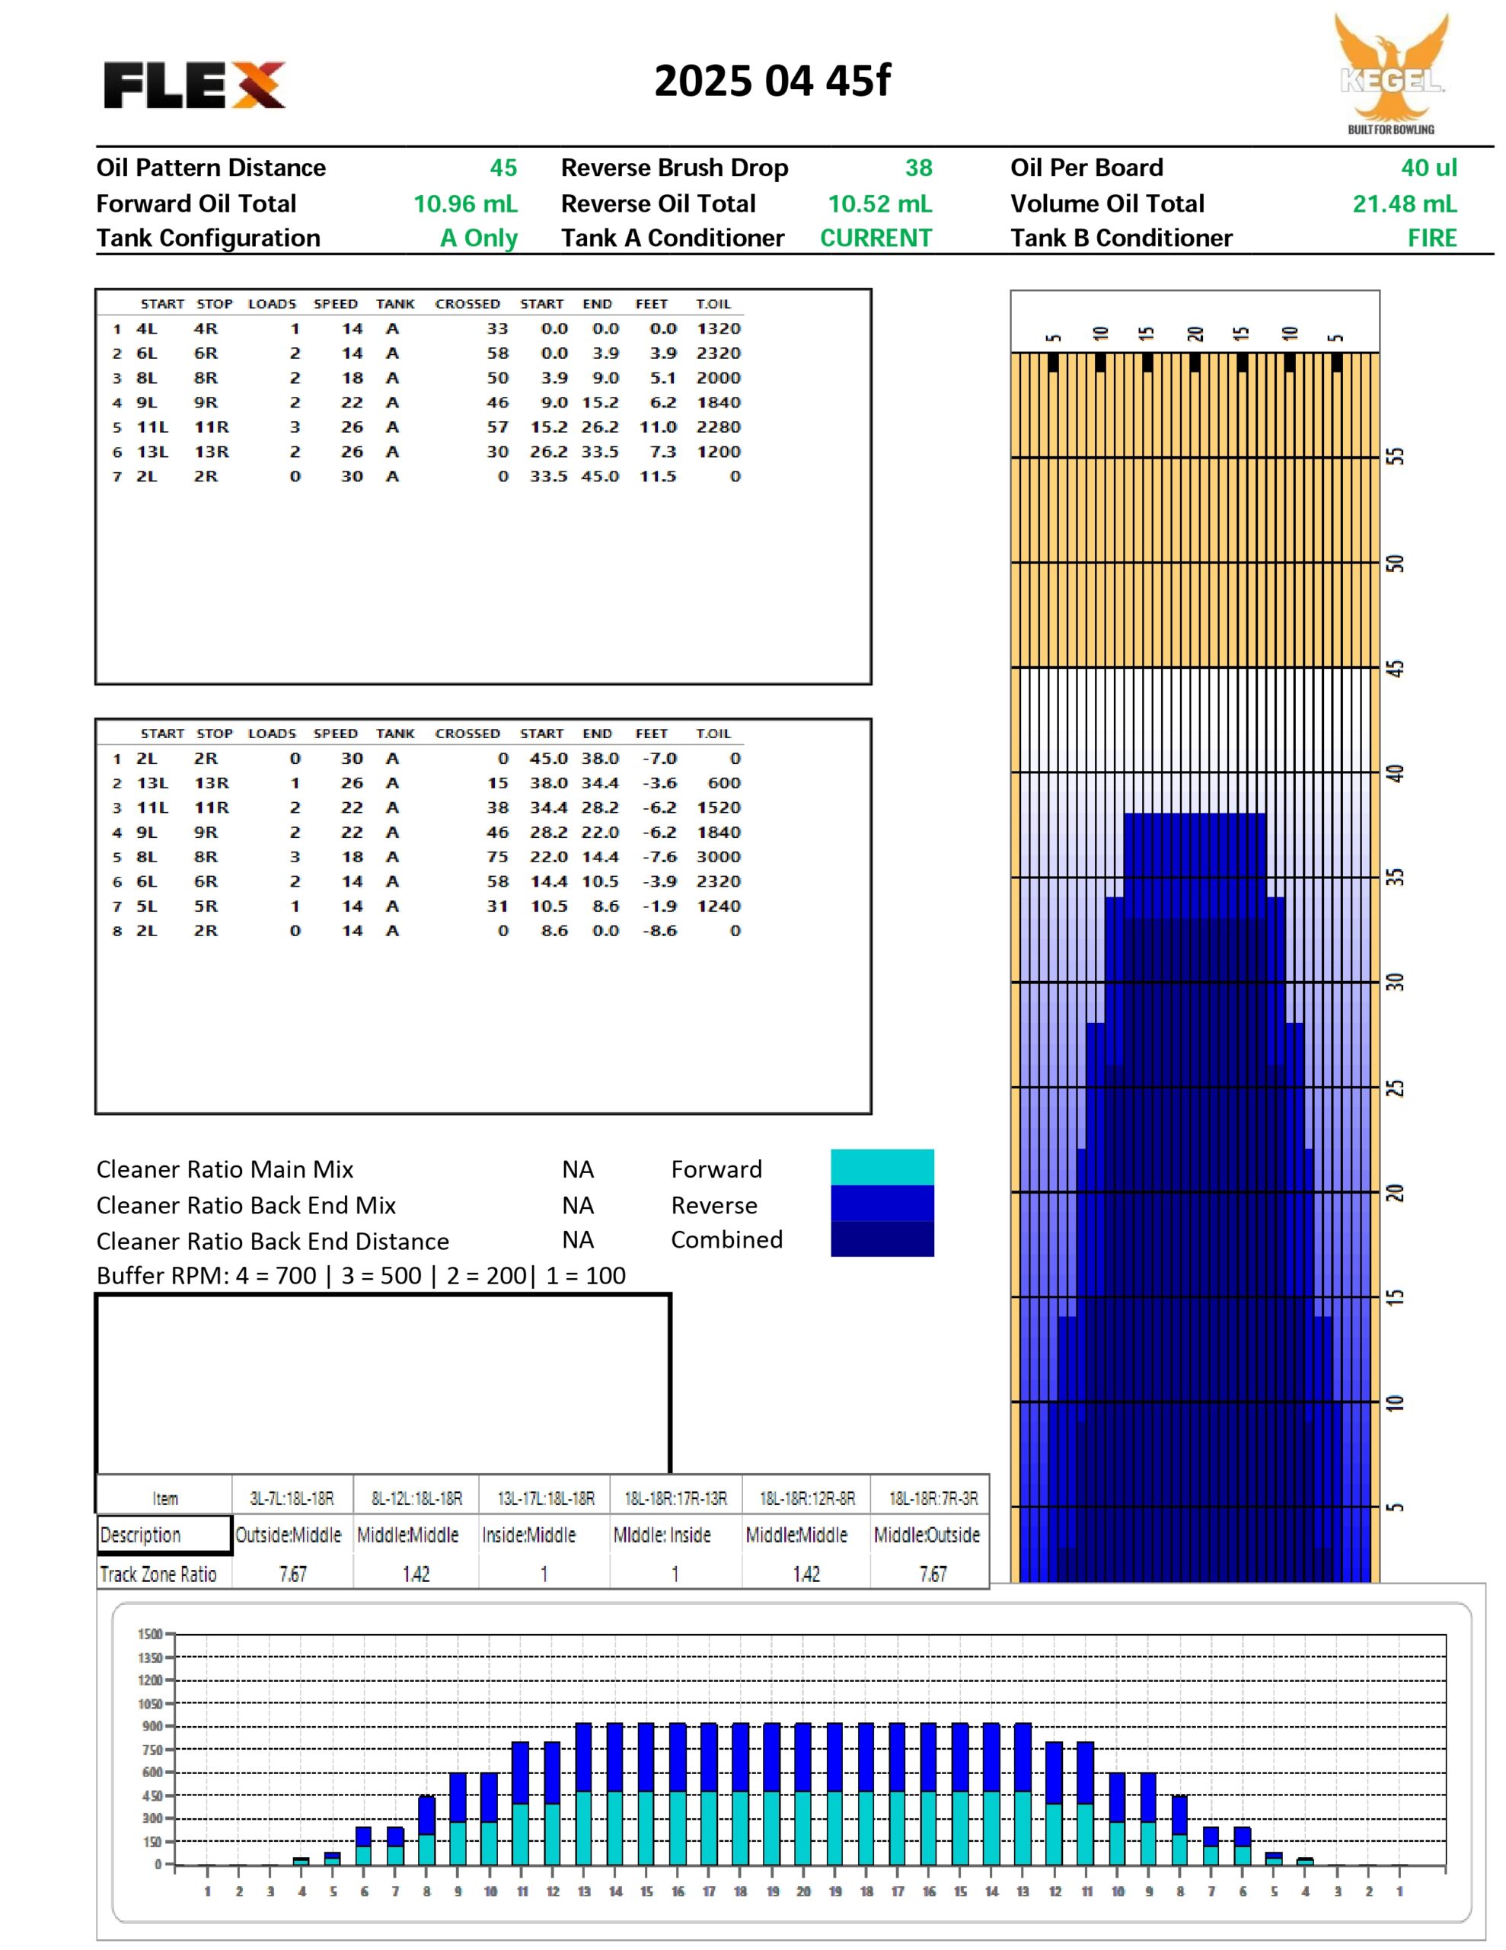The width and height of the screenshot is (1506, 1950).
Task: Click the Kegel eagle logo
Action: 1391,73
